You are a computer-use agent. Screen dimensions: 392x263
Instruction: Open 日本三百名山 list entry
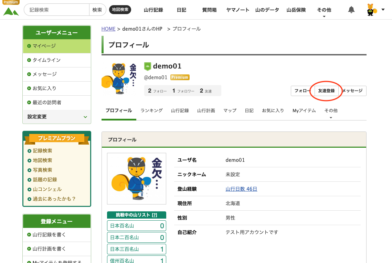click(137, 249)
